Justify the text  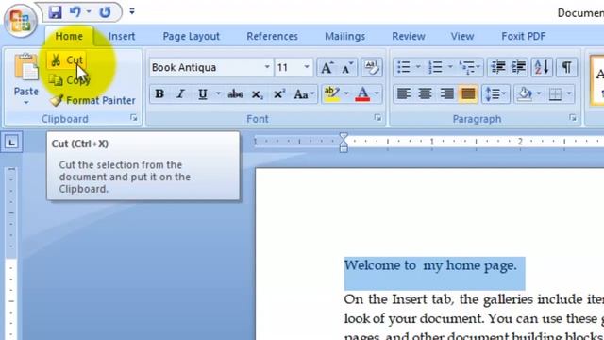pyautogui.click(x=468, y=93)
